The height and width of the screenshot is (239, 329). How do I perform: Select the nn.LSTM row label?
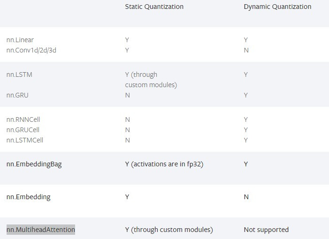point(19,75)
